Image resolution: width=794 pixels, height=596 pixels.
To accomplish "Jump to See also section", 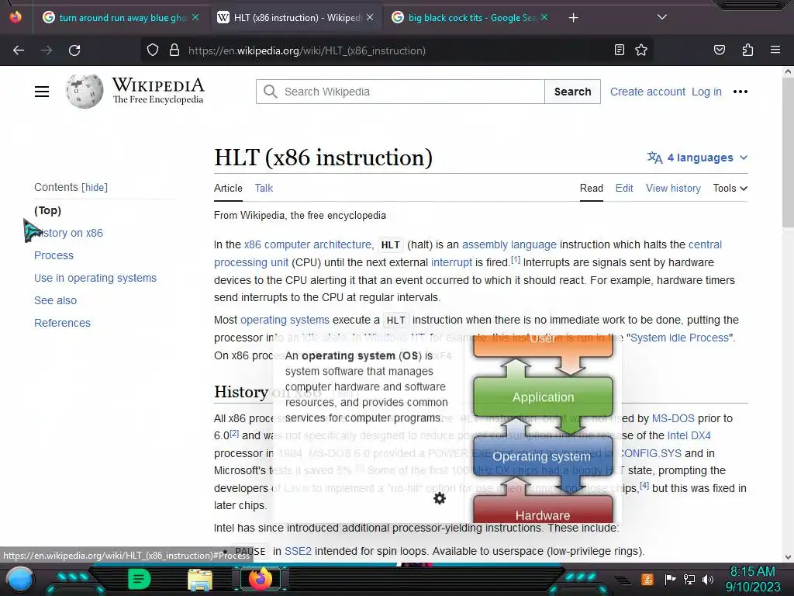I will point(55,300).
